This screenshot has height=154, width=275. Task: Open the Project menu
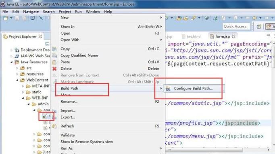tap(65, 12)
